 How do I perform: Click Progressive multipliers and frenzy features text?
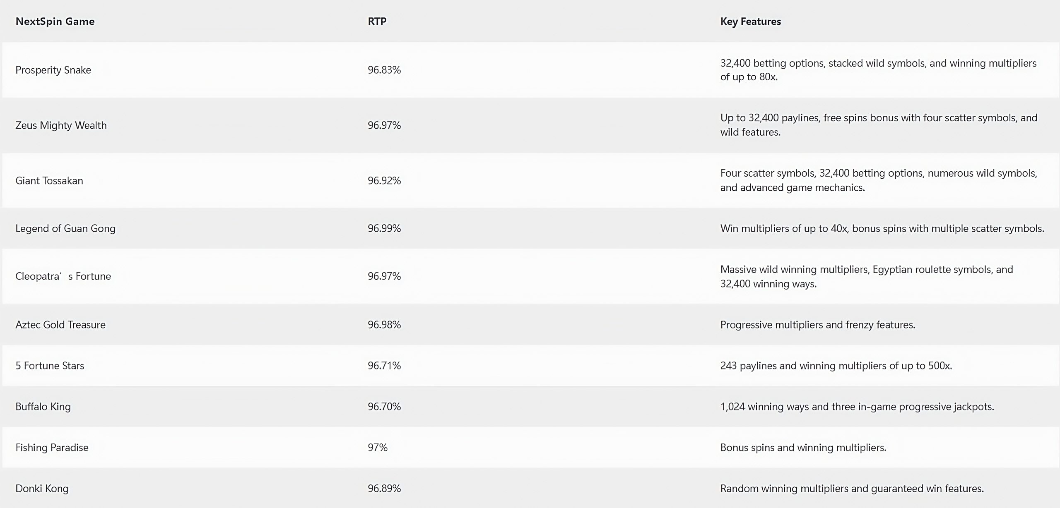pos(818,325)
